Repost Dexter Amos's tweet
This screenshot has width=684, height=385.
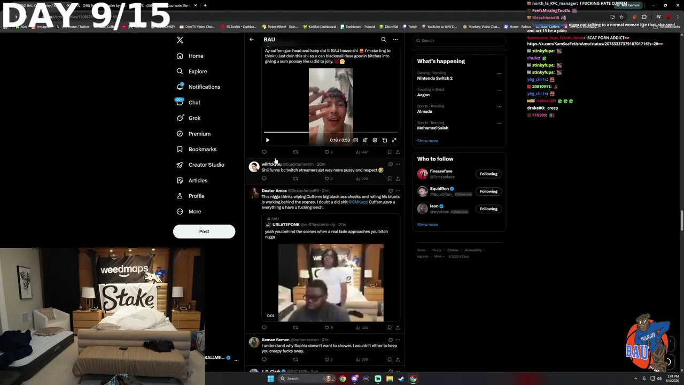point(295,327)
